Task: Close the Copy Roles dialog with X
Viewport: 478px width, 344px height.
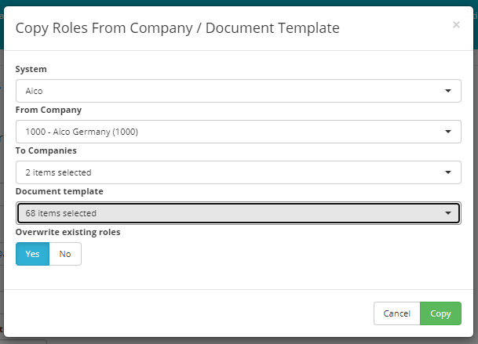Action: coord(456,24)
